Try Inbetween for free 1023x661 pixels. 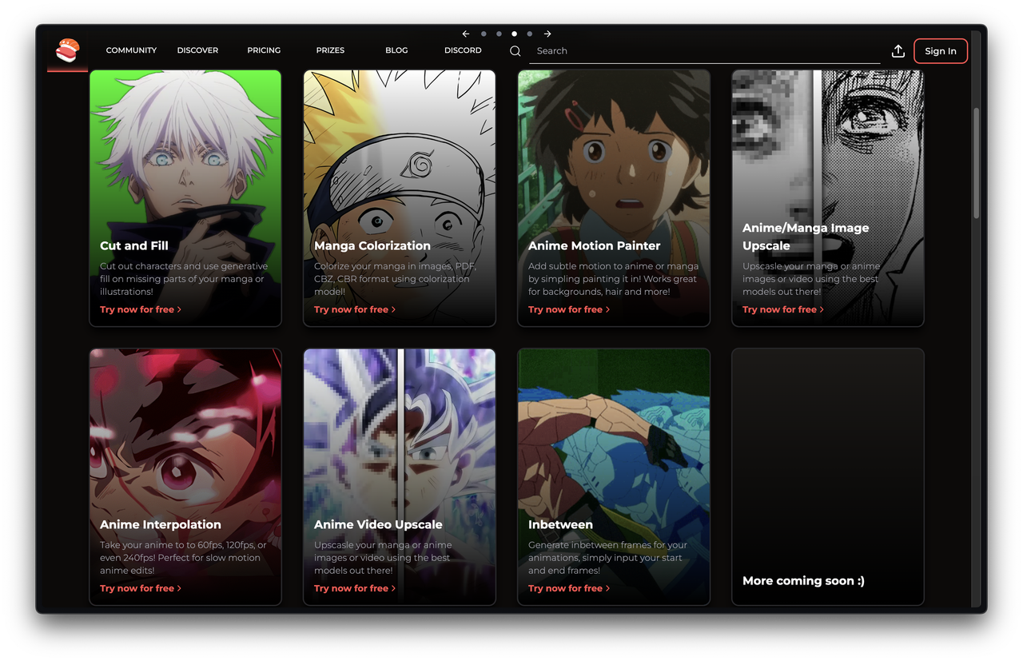tap(569, 588)
